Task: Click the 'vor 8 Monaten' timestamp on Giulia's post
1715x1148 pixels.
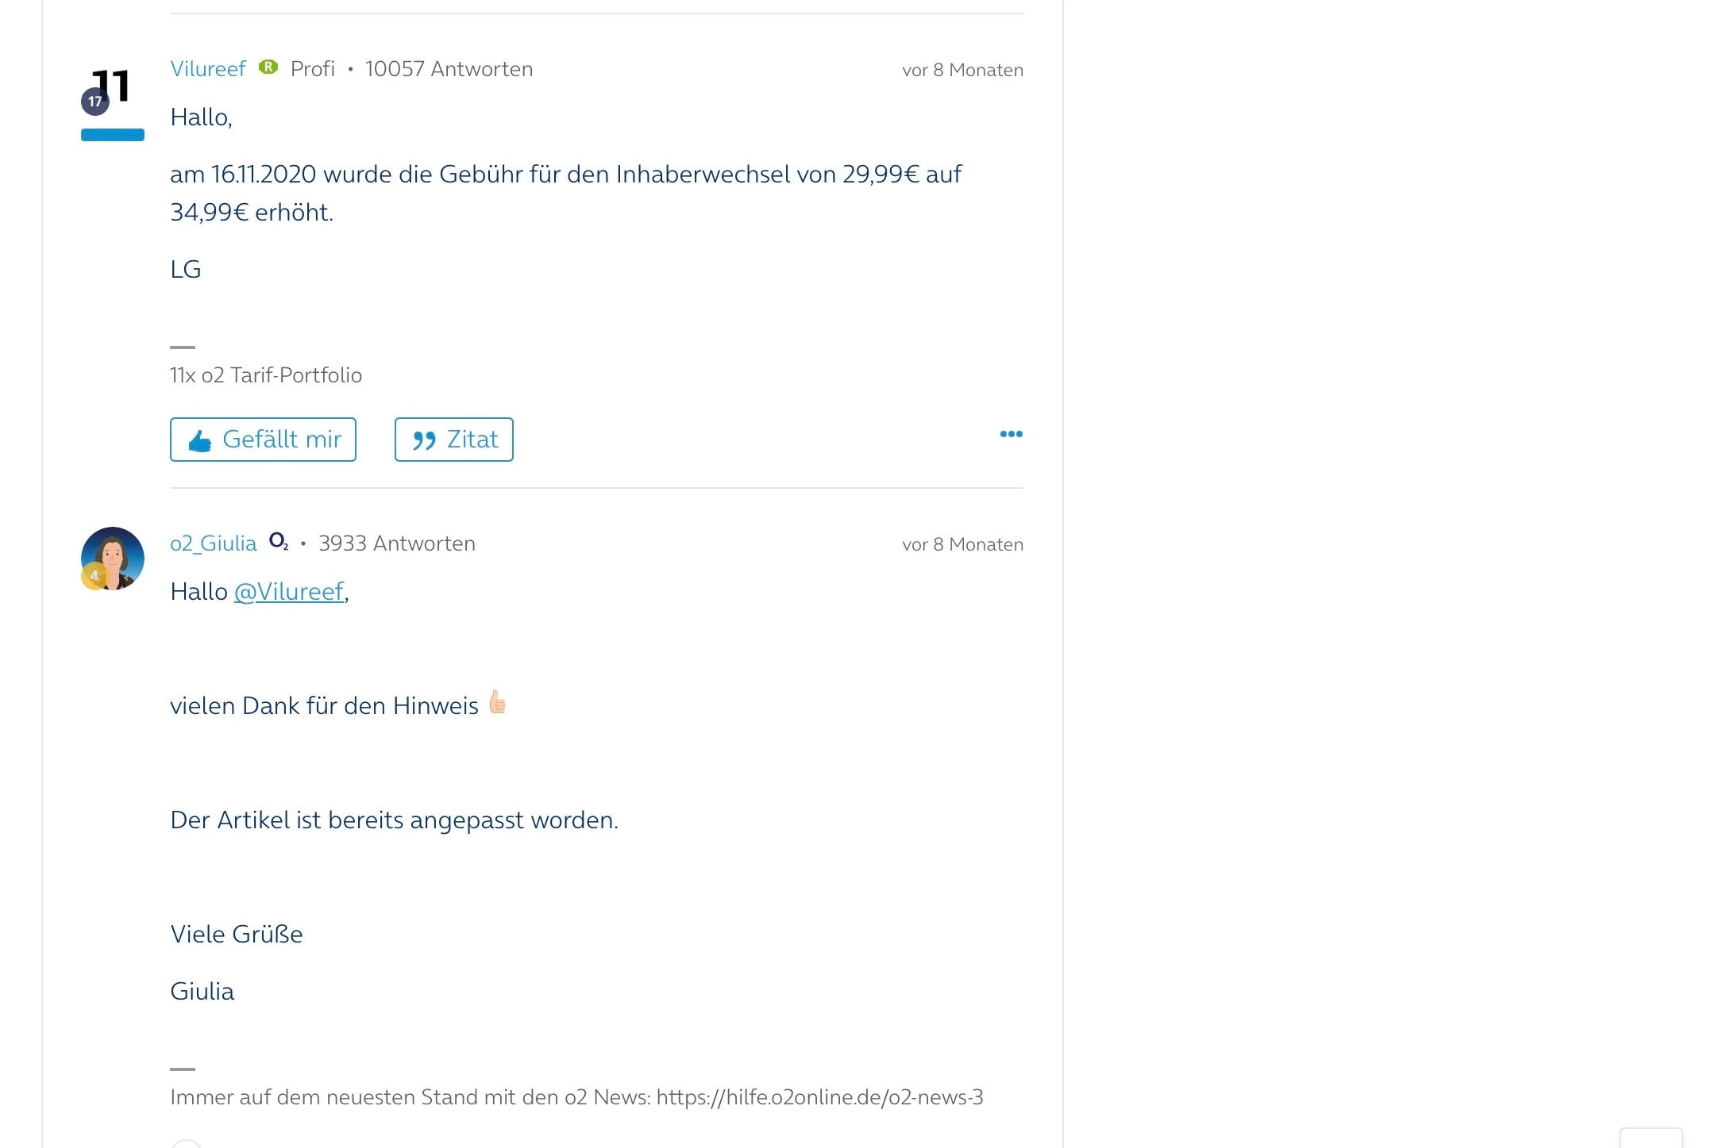Action: pyautogui.click(x=962, y=545)
